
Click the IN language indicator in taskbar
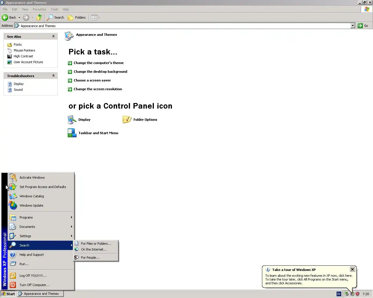coord(339,294)
